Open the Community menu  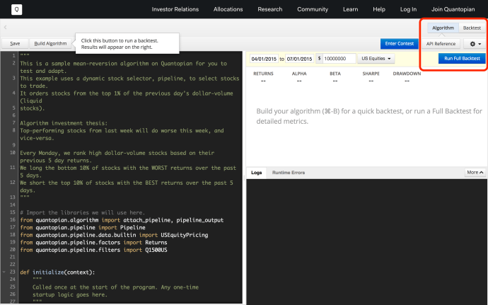coord(313,9)
